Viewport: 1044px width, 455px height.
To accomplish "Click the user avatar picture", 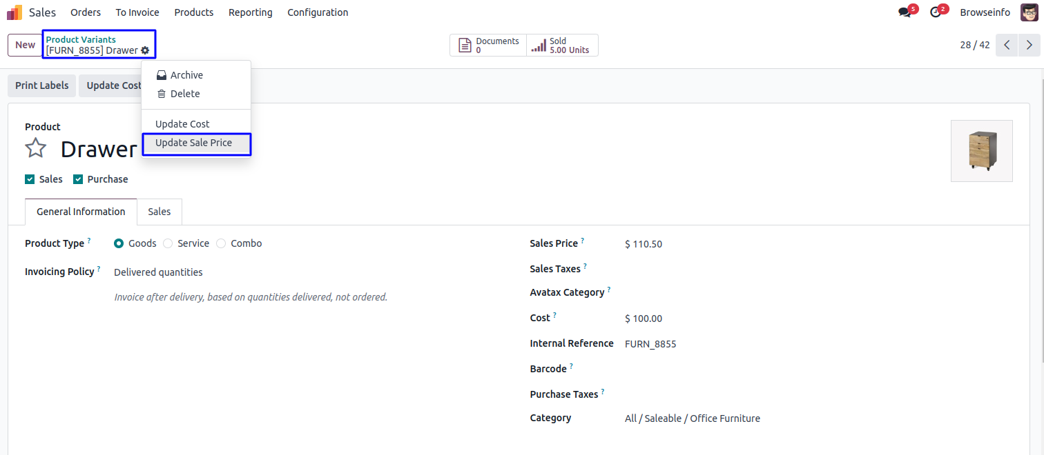I will tap(1029, 12).
